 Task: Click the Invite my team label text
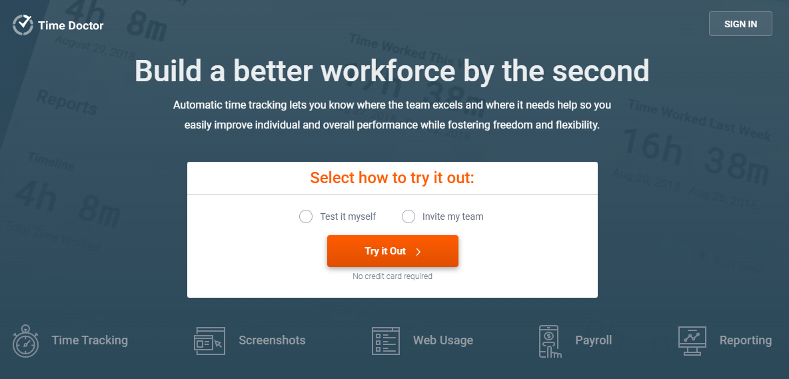coord(453,216)
